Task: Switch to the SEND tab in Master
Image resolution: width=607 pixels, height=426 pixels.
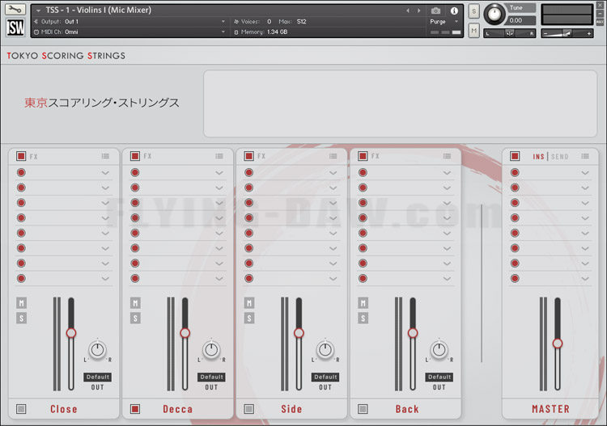Action: coord(560,157)
